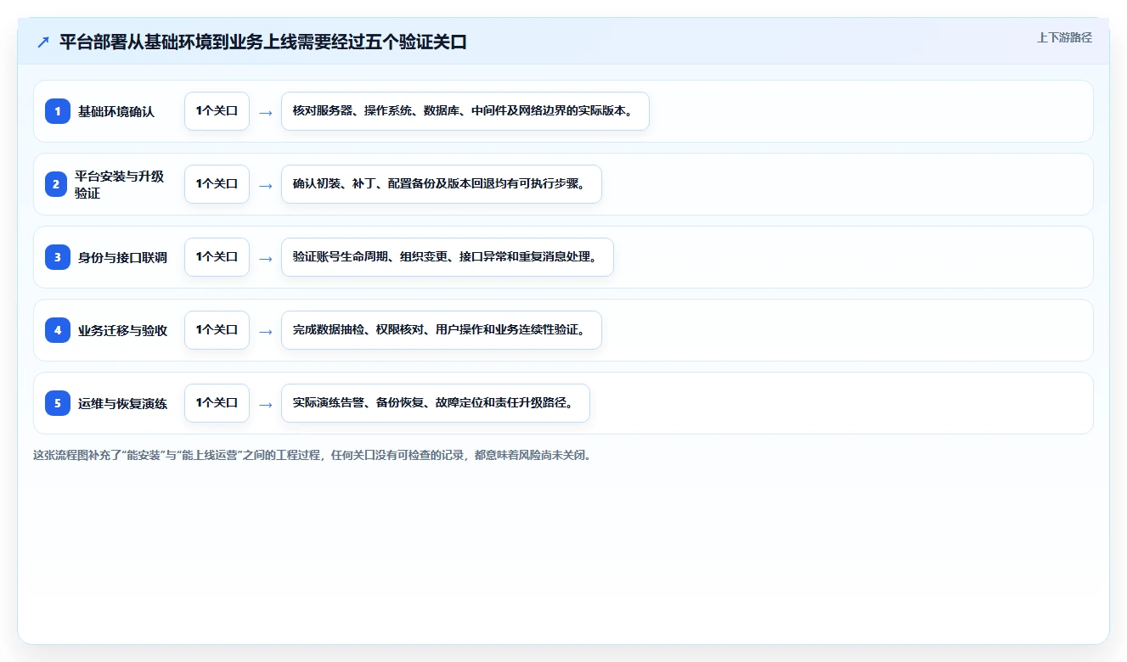
Task: Click the 上下游路径 label in the header
Action: point(1064,37)
